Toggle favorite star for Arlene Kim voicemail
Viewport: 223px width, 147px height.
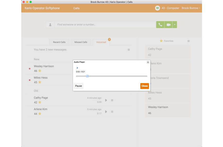click(x=40, y=114)
